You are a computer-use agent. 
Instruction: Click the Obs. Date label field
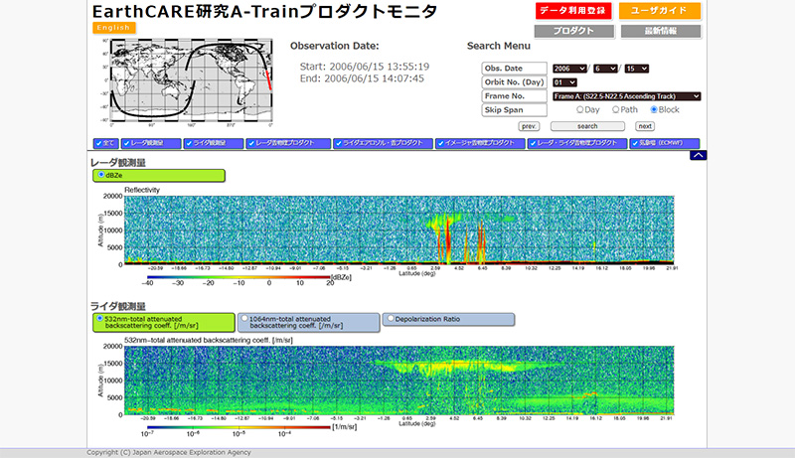514,69
